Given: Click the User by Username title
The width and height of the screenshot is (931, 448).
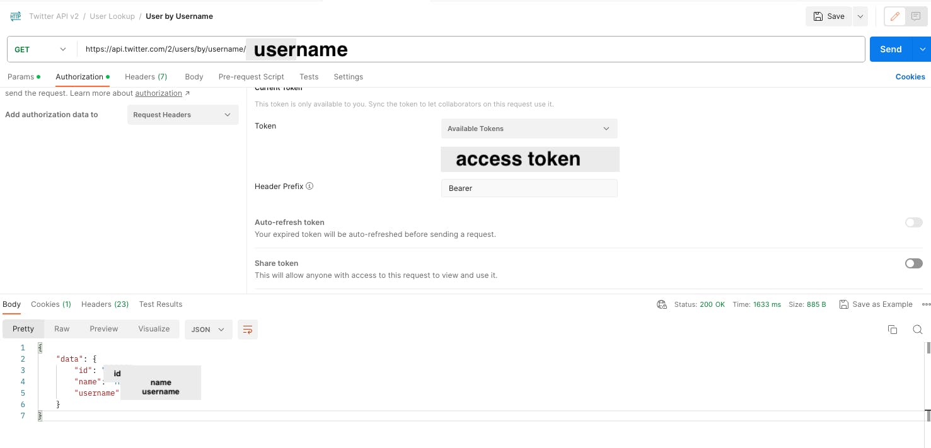Looking at the screenshot, I should [179, 16].
